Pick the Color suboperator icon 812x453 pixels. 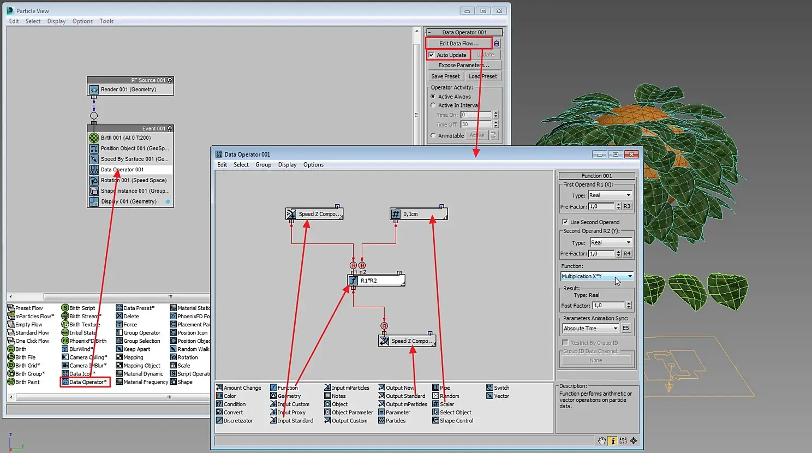219,396
